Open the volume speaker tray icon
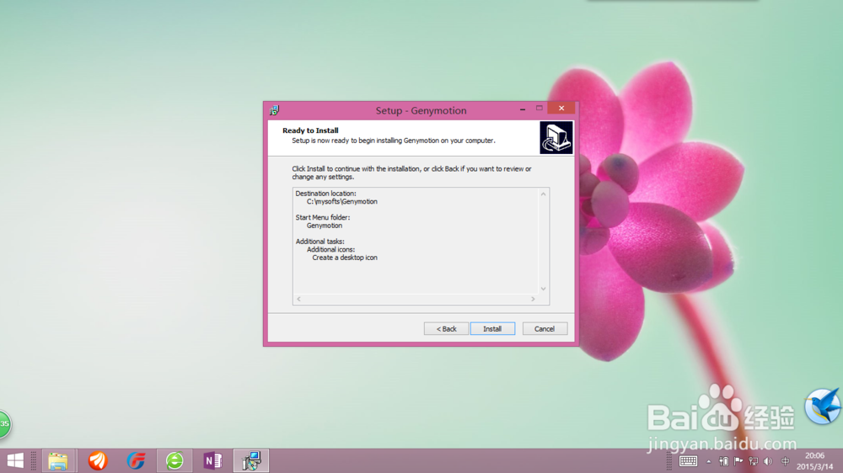 pyautogui.click(x=768, y=461)
